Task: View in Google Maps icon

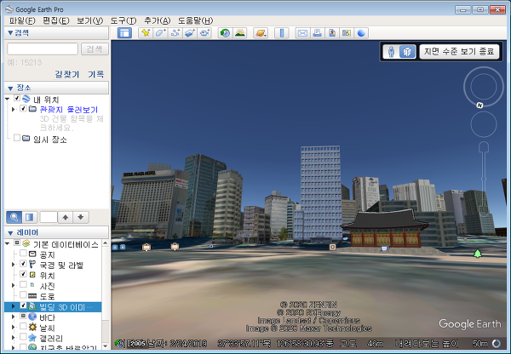Action: pos(347,33)
